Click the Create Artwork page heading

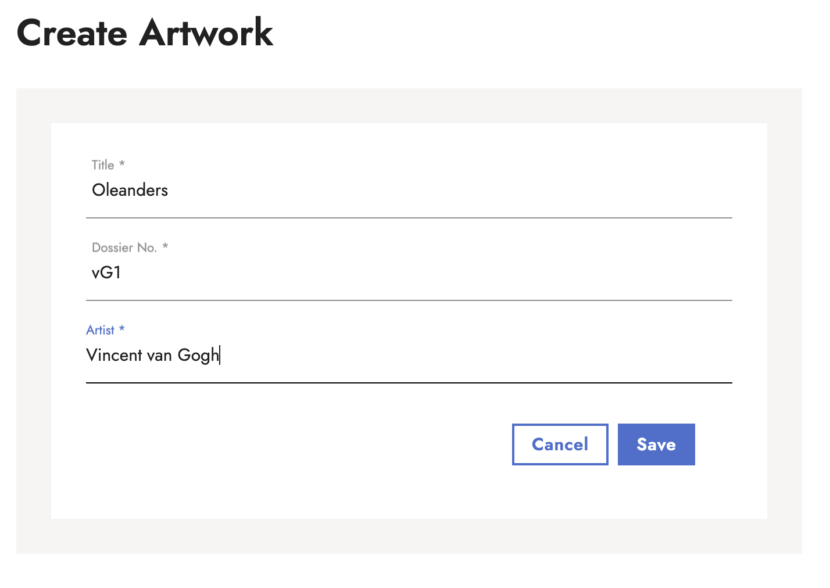pos(145,33)
